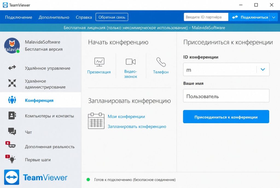Click the Удалённое администрирование icon

click(x=12, y=83)
